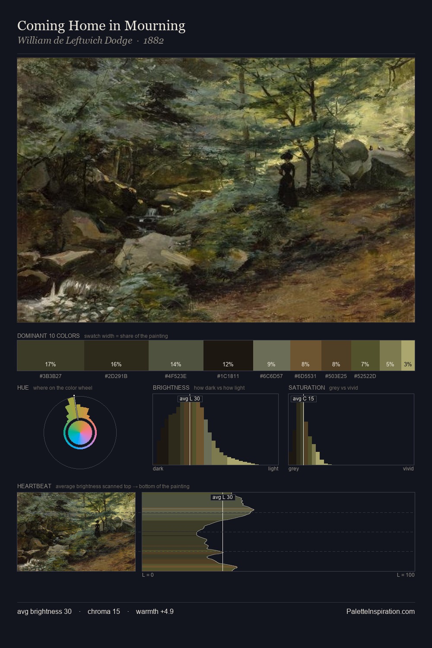Click 'swatch width = share of the painting'
The image size is (432, 648).
[126, 336]
